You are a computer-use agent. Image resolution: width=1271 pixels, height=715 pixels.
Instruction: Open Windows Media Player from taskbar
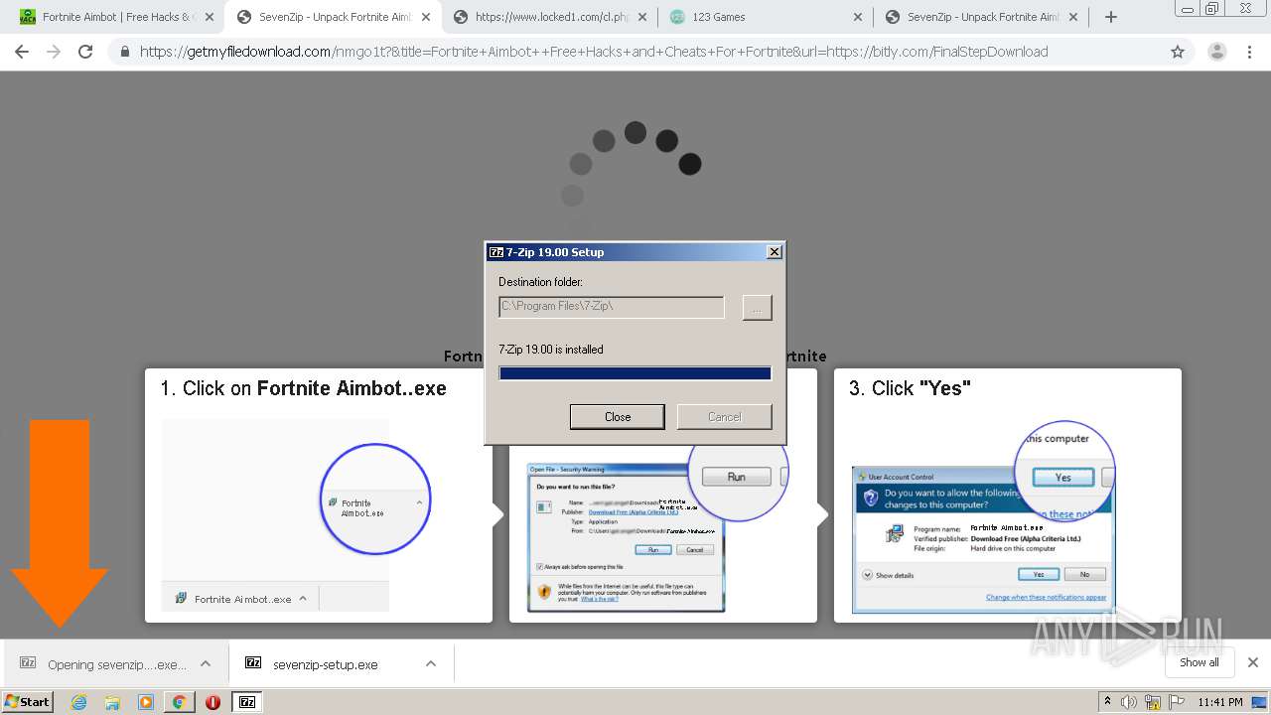click(x=146, y=702)
